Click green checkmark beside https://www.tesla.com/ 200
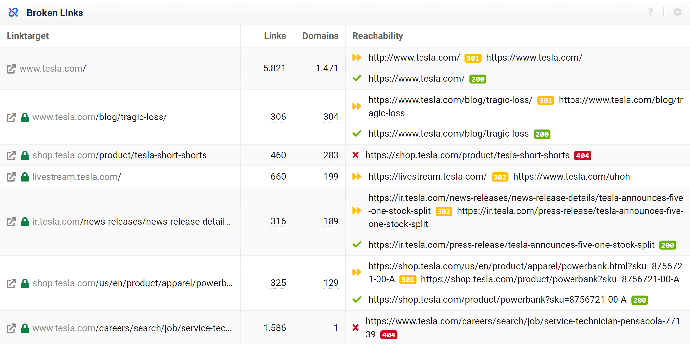Screen dimensions: 690x344 pyautogui.click(x=357, y=78)
